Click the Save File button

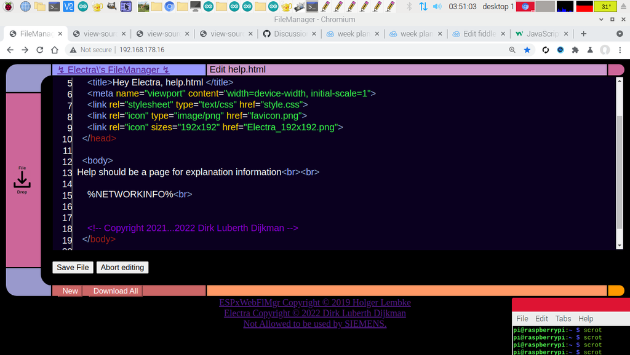tap(73, 267)
